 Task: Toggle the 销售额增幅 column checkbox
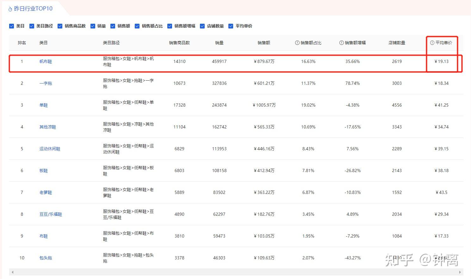[x=170, y=26]
